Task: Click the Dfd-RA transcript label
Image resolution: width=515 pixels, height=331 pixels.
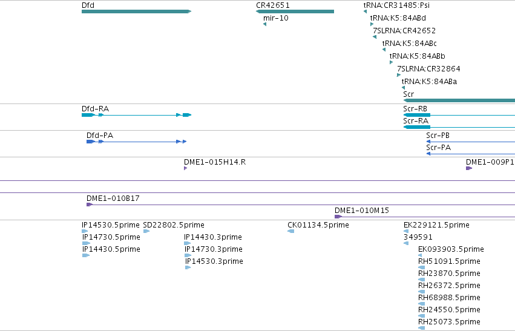Action: point(95,109)
